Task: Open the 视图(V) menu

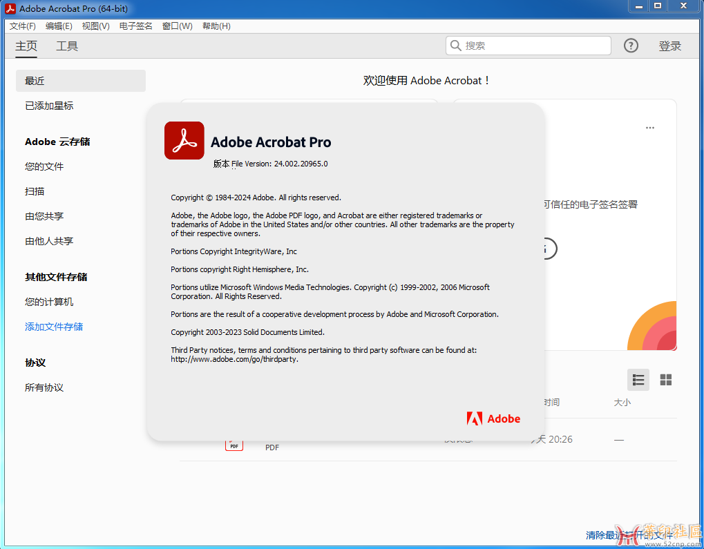Action: point(95,26)
